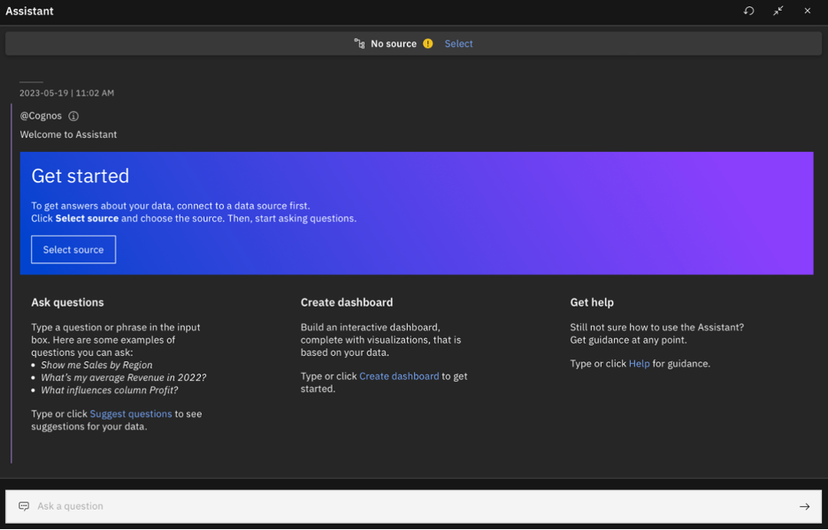Viewport: 828px width, 530px height.
Task: Select the example "Show me Sales by Region"
Action: pos(96,365)
